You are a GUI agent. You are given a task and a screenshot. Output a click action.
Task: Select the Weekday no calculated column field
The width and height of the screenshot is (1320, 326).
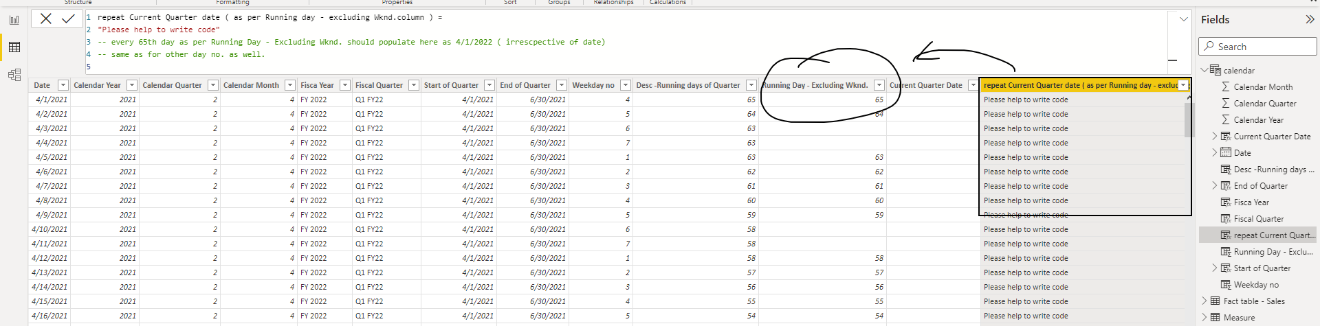coord(1255,285)
